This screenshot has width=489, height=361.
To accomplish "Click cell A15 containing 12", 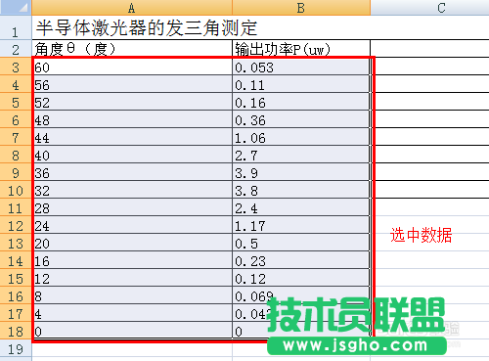I will (x=132, y=278).
